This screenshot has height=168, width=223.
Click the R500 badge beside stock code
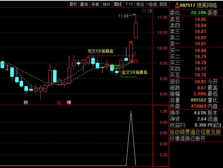pyautogui.click(x=177, y=5)
